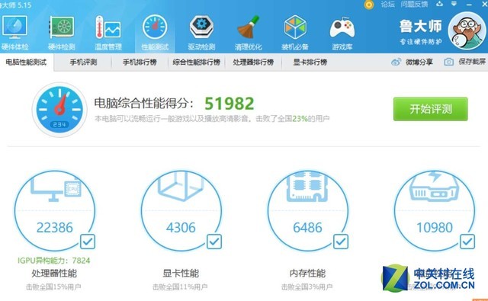488x301 pixels.
Task: Toggle the disk score 10980 checkbox
Action: point(467,242)
